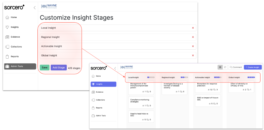Delete the Actionable Insight stage
This screenshot has width=264, height=130.
193,46
